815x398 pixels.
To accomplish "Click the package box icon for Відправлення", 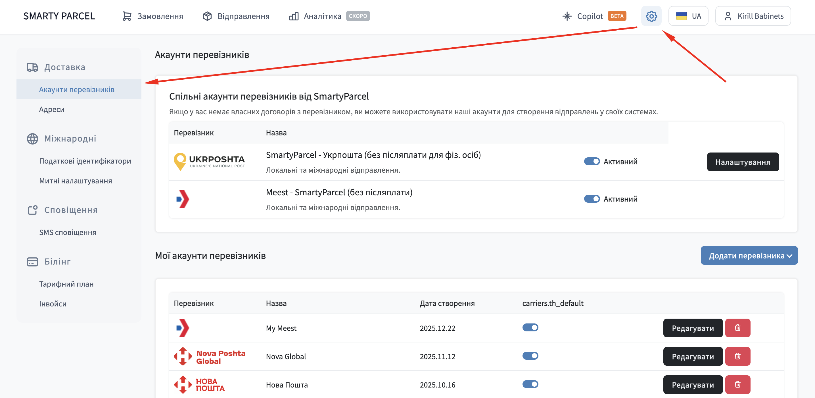I will (x=207, y=16).
